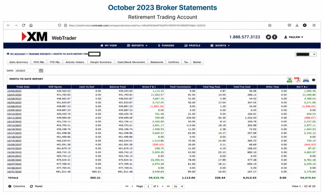This screenshot has height=195, width=324.
Task: Sort by Total Commission column header
Action: (x=180, y=87)
